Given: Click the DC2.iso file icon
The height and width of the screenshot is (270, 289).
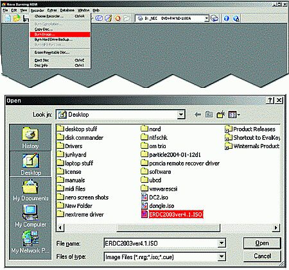Looking at the screenshot, I should 144,197.
